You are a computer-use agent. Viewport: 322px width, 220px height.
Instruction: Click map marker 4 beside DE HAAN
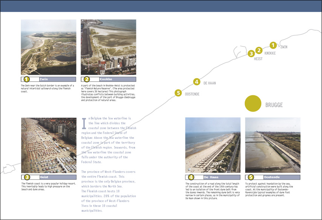pyautogui.click(x=197, y=82)
